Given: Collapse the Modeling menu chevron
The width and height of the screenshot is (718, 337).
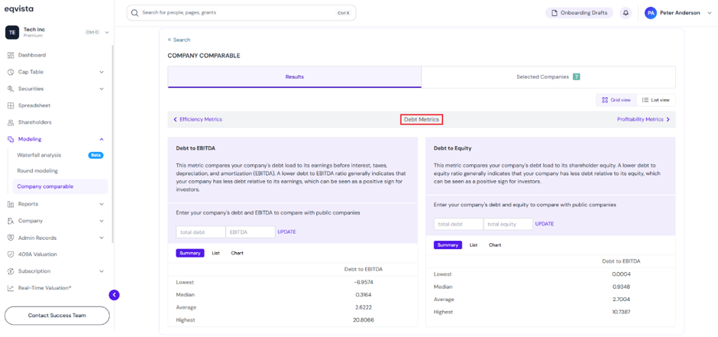Looking at the screenshot, I should pyautogui.click(x=102, y=139).
